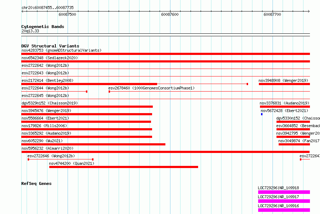Click magenta bar for NR_109917 transcript

[284, 201]
